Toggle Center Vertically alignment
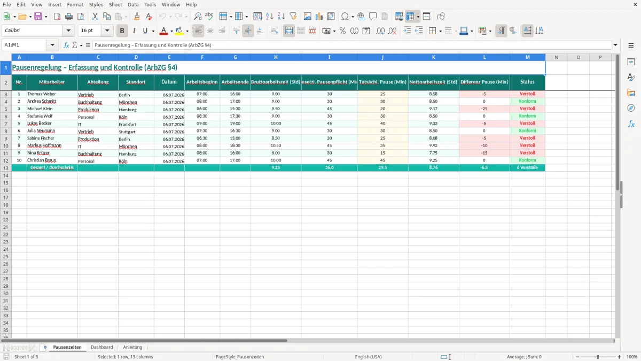Viewport: 641px width, 361px height. [248, 31]
